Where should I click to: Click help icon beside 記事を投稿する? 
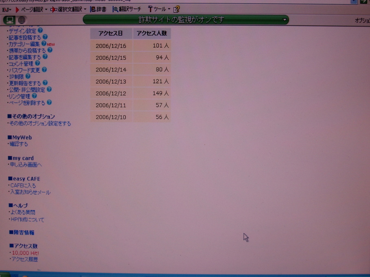(x=45, y=37)
